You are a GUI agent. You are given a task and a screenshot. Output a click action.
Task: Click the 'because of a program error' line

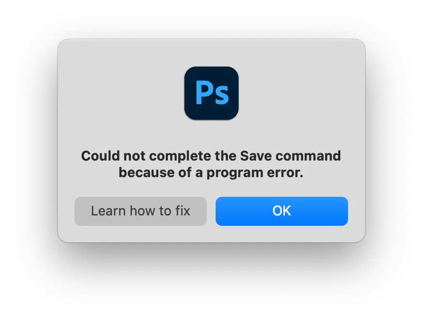pyautogui.click(x=211, y=172)
